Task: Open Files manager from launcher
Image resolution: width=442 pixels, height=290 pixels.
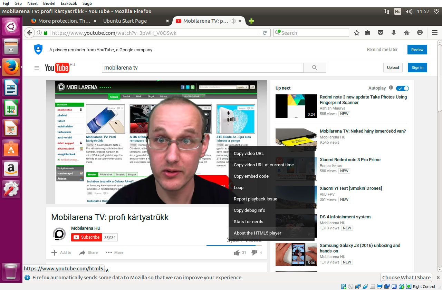Action: click(11, 46)
